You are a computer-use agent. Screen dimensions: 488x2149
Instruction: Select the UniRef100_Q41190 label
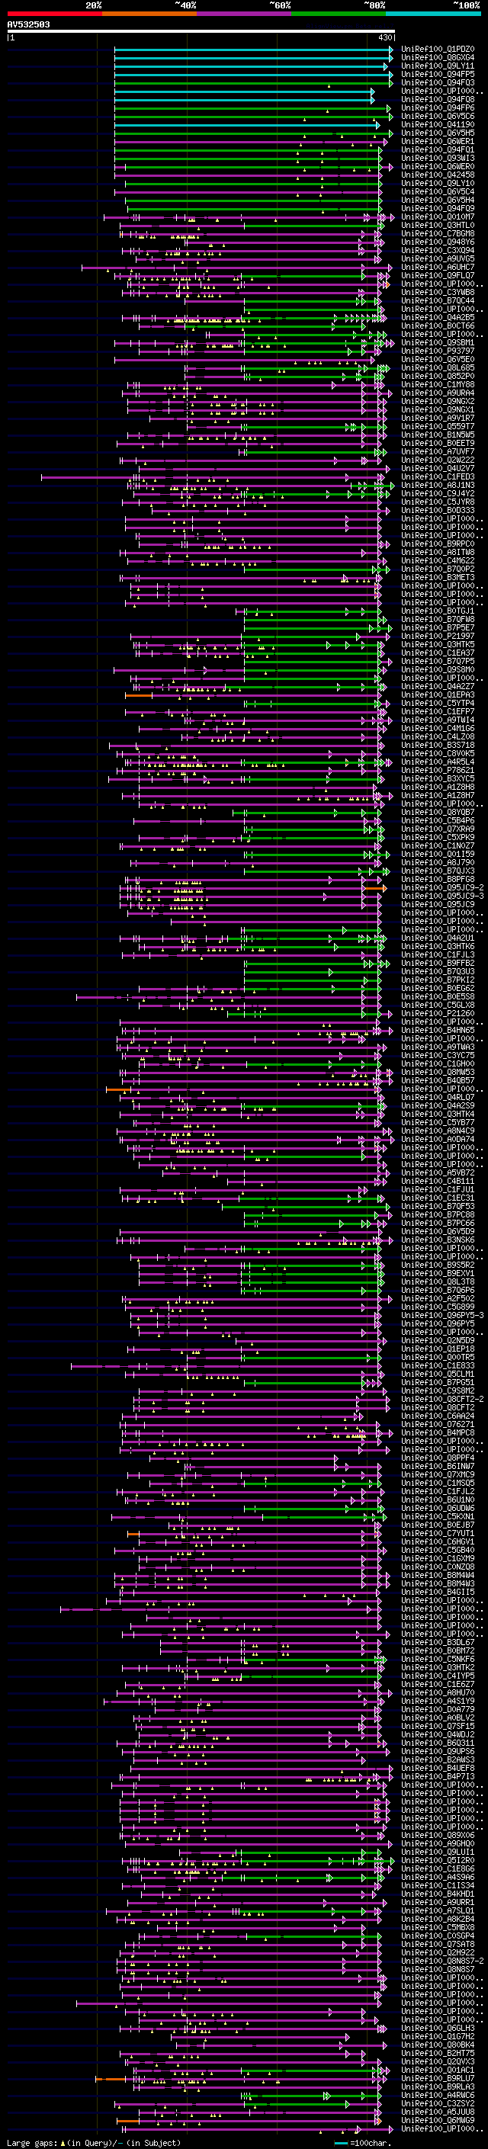tap(438, 124)
